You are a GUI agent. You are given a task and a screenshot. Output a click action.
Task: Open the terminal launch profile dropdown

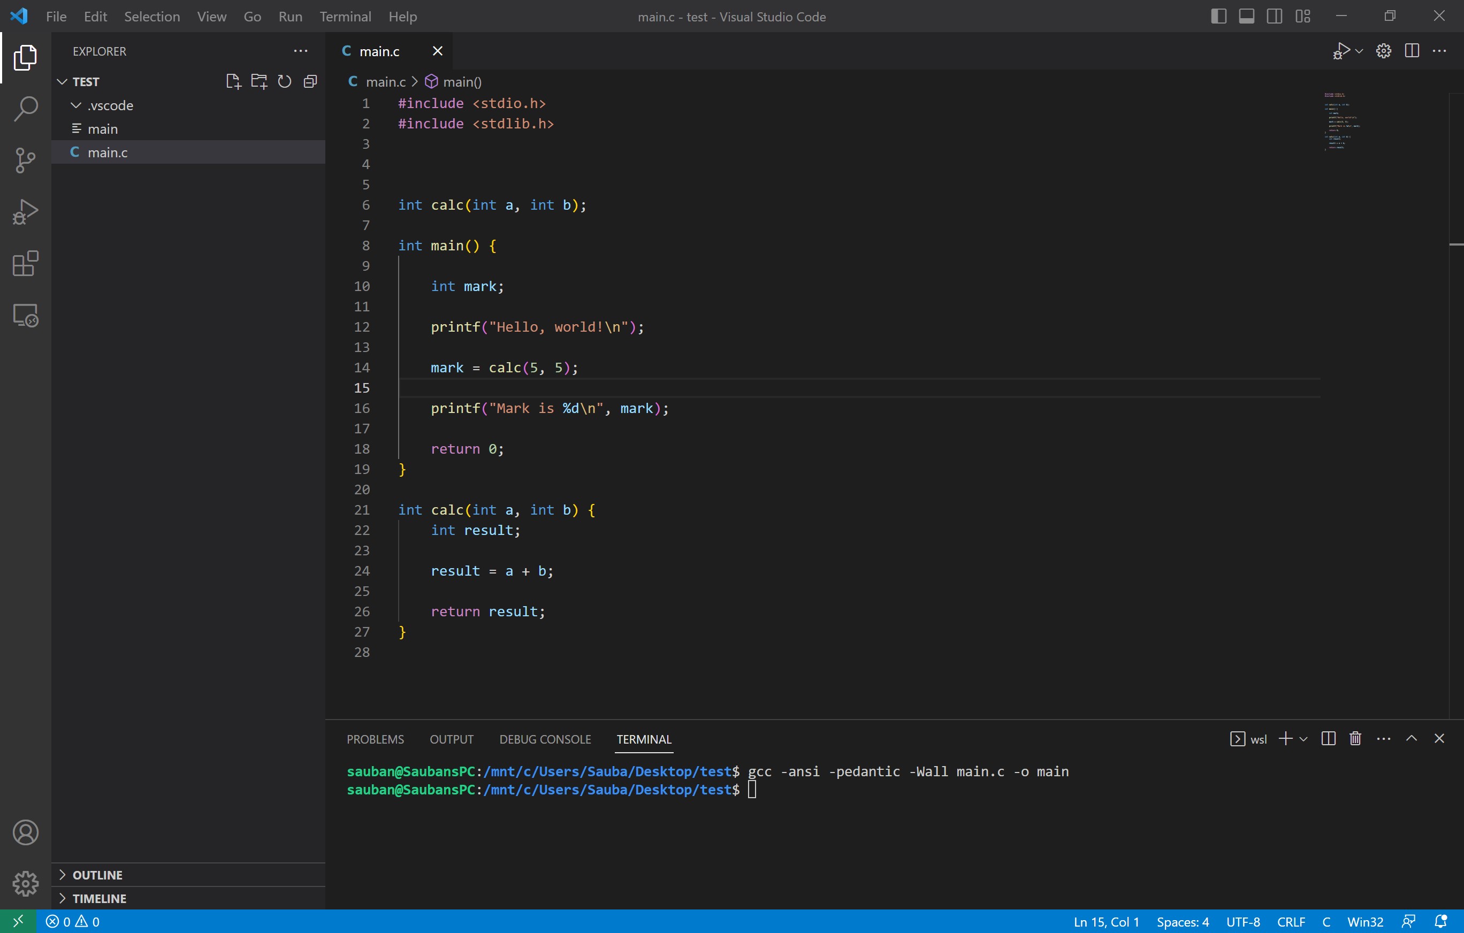(1303, 738)
